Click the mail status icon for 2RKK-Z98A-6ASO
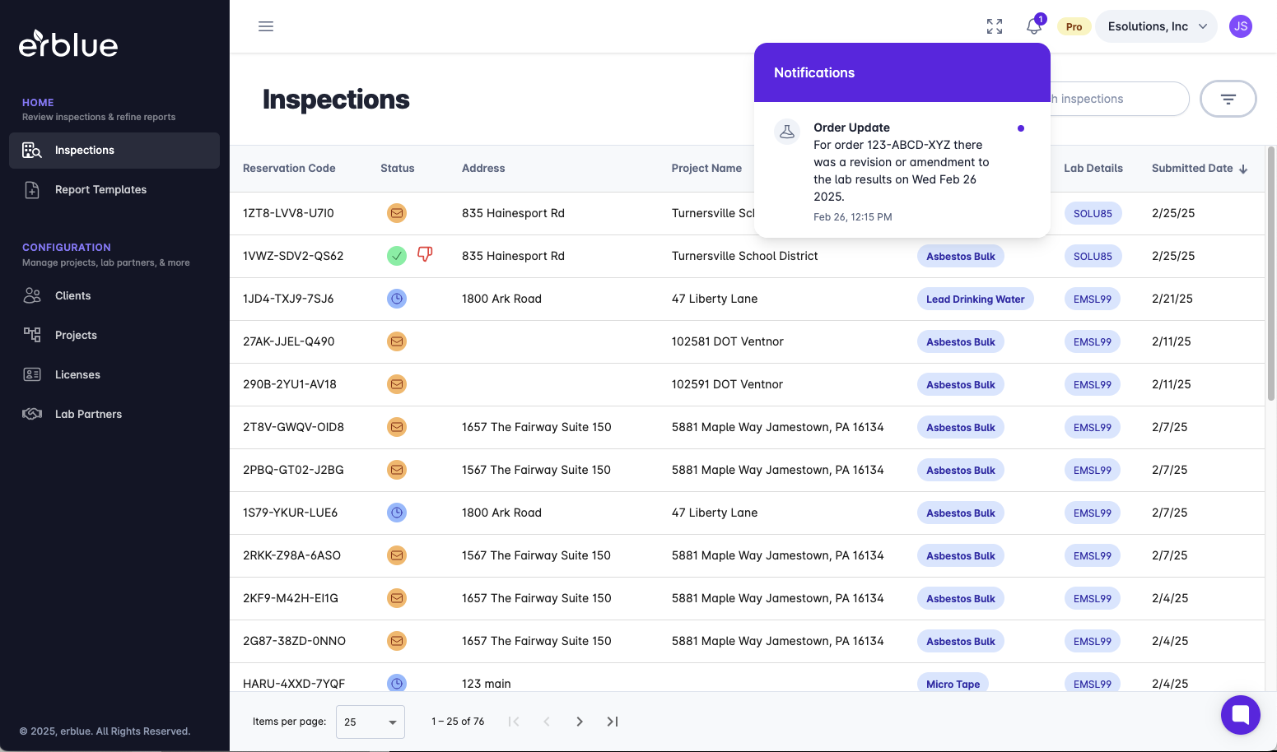This screenshot has height=752, width=1277. click(397, 555)
